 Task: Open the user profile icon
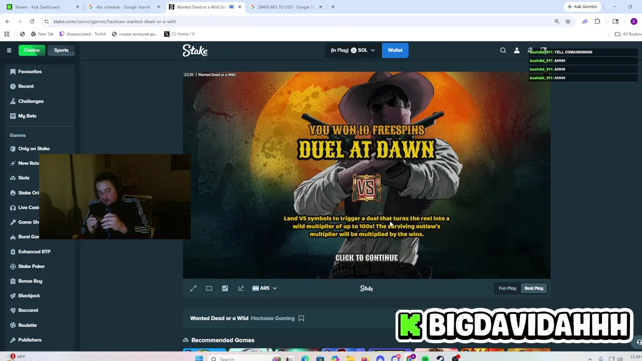tap(517, 50)
